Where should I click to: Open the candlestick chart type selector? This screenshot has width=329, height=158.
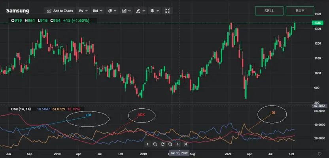[112, 11]
